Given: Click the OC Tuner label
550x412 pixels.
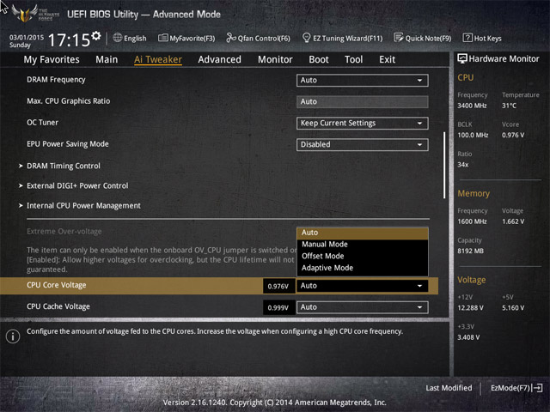Looking at the screenshot, I should (x=42, y=123).
